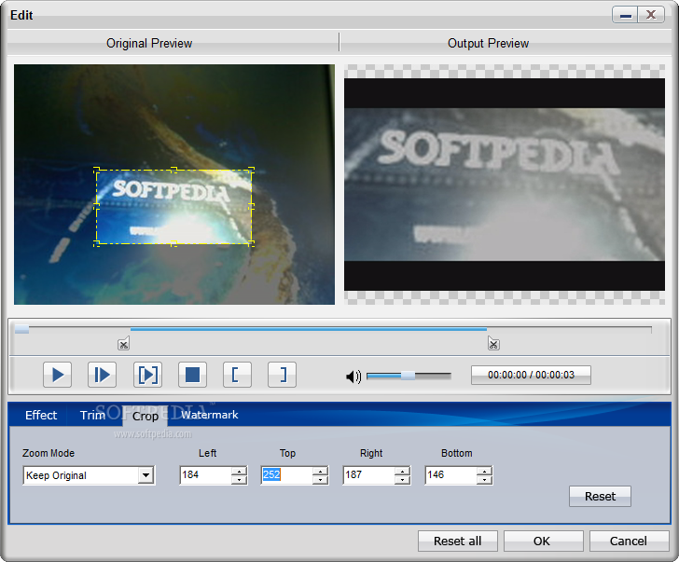Click the bottom-middle crop handle
Image resolution: width=679 pixels, height=562 pixels.
173,244
